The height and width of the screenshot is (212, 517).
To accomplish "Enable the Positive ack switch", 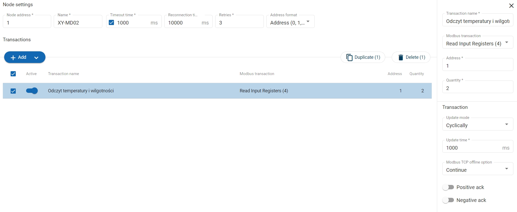I will pos(448,187).
